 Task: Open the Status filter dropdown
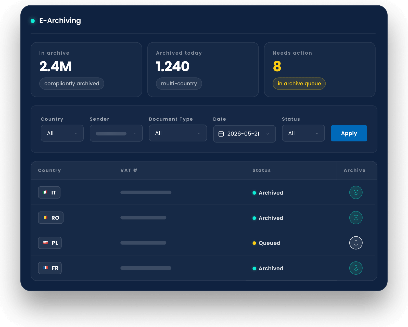click(303, 133)
